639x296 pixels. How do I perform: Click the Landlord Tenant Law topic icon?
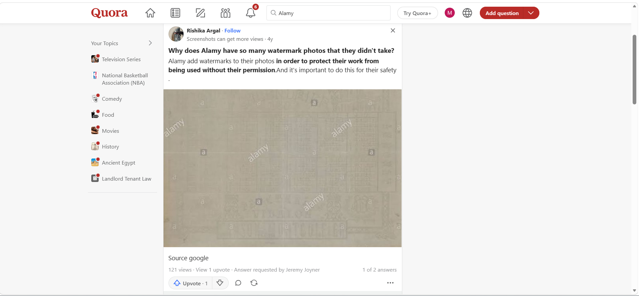pyautogui.click(x=95, y=178)
